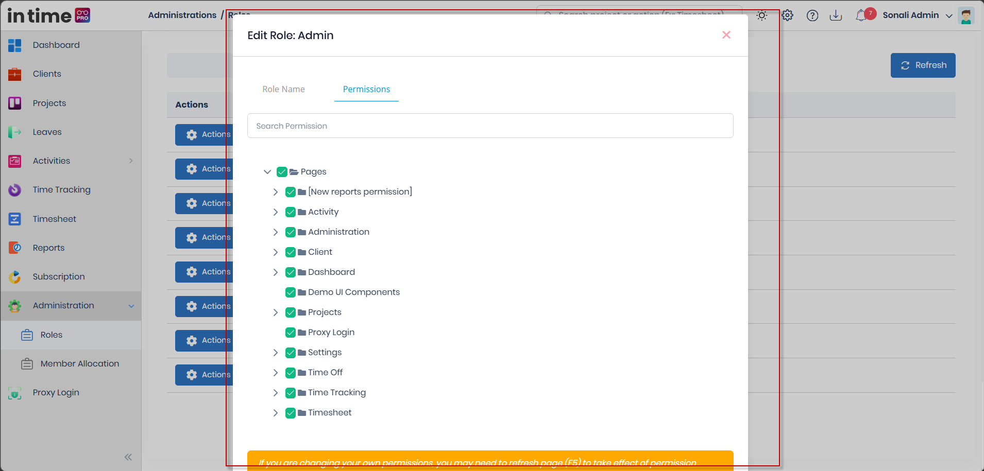Toggle the Administration permission checkbox

(291, 232)
